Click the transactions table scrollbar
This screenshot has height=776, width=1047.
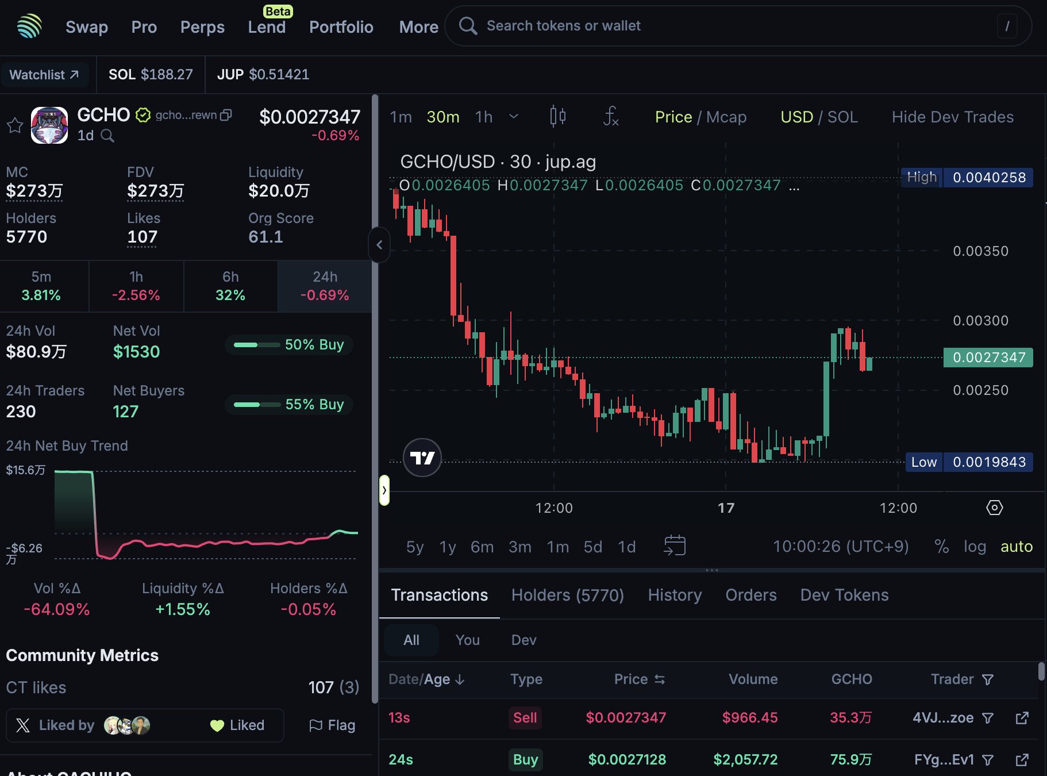tap(1041, 671)
